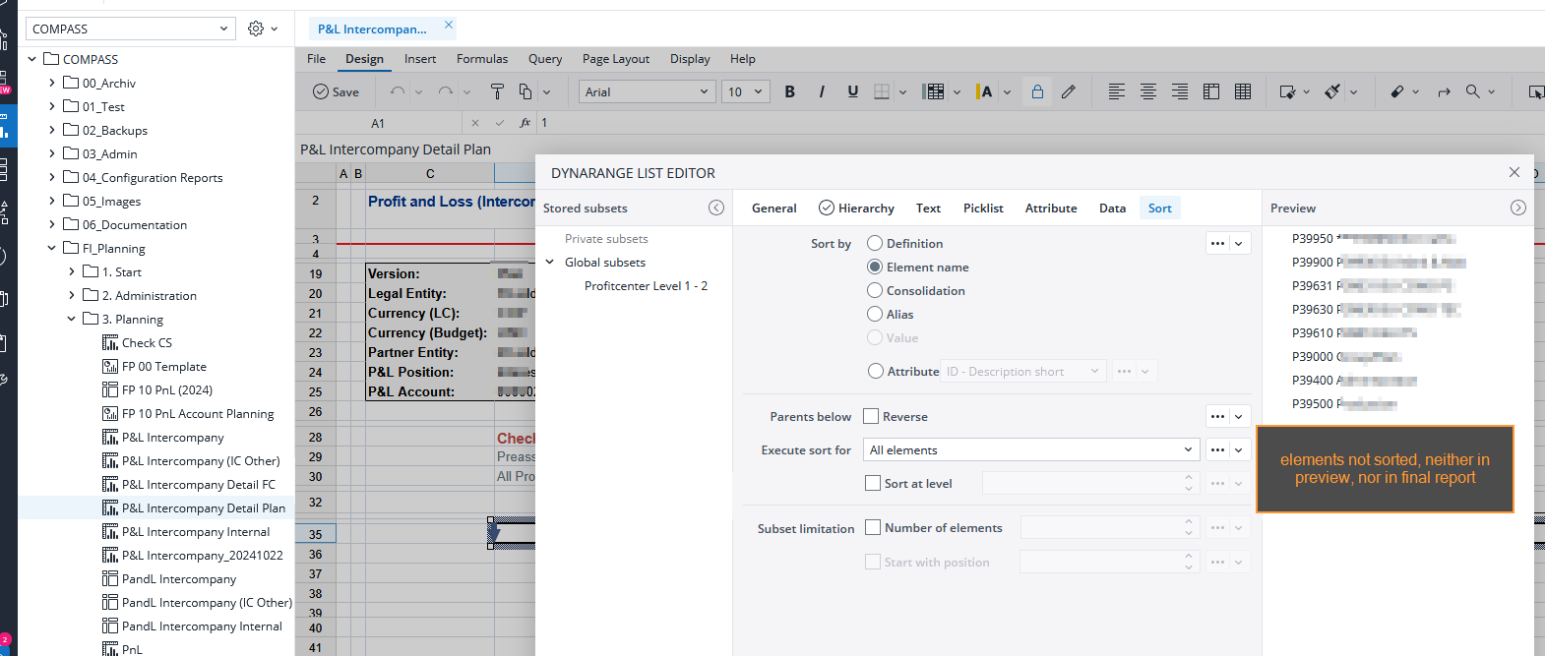Toggle italic formatting in toolbar
The image size is (1545, 656).
click(822, 91)
